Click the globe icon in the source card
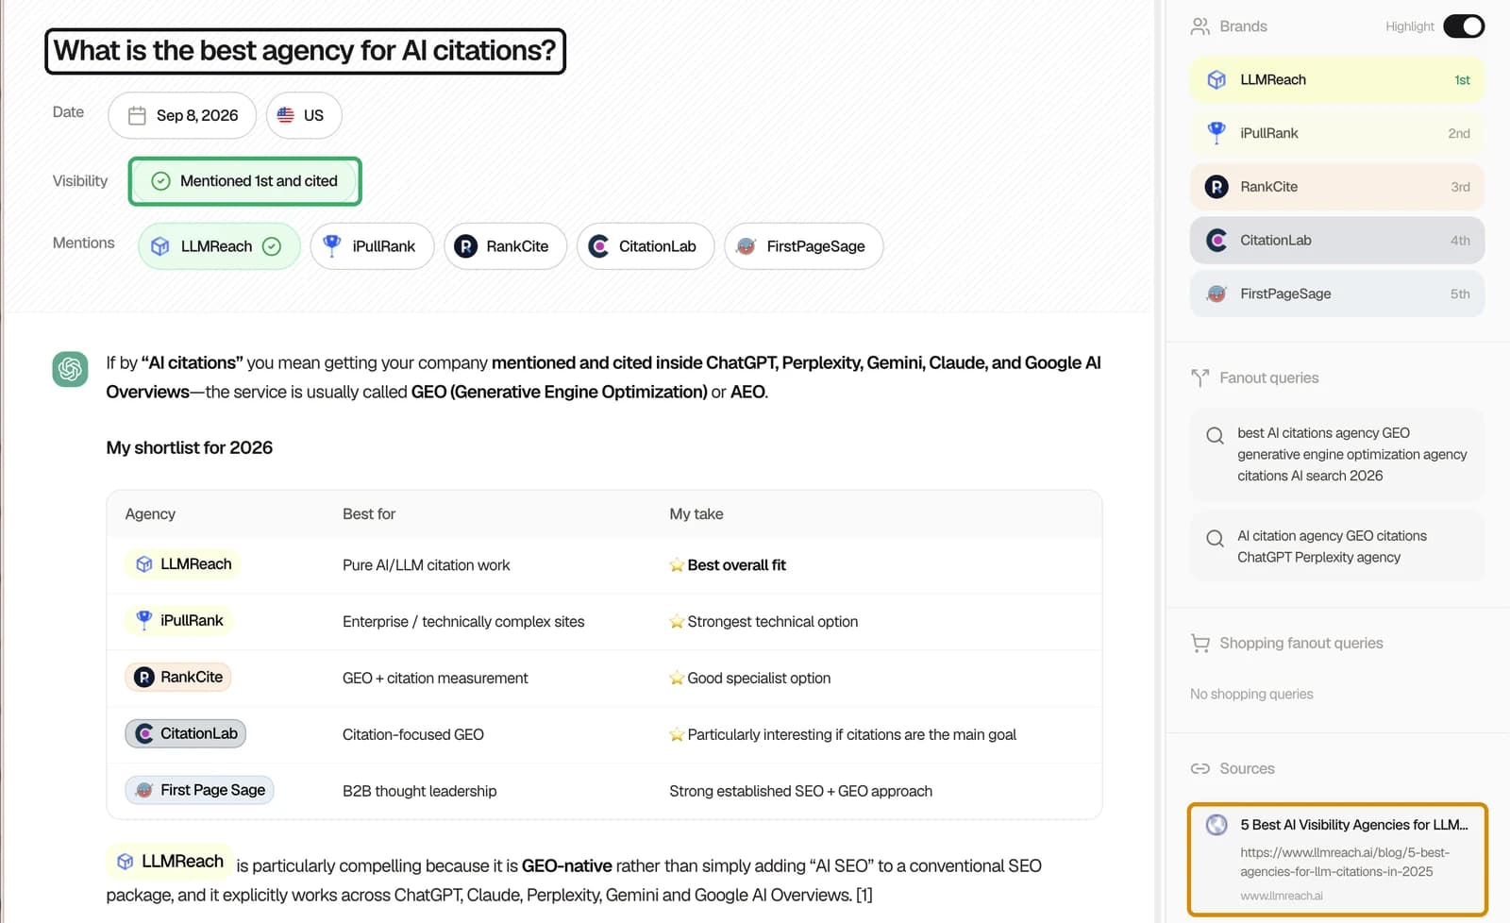This screenshot has width=1510, height=923. pos(1217,825)
